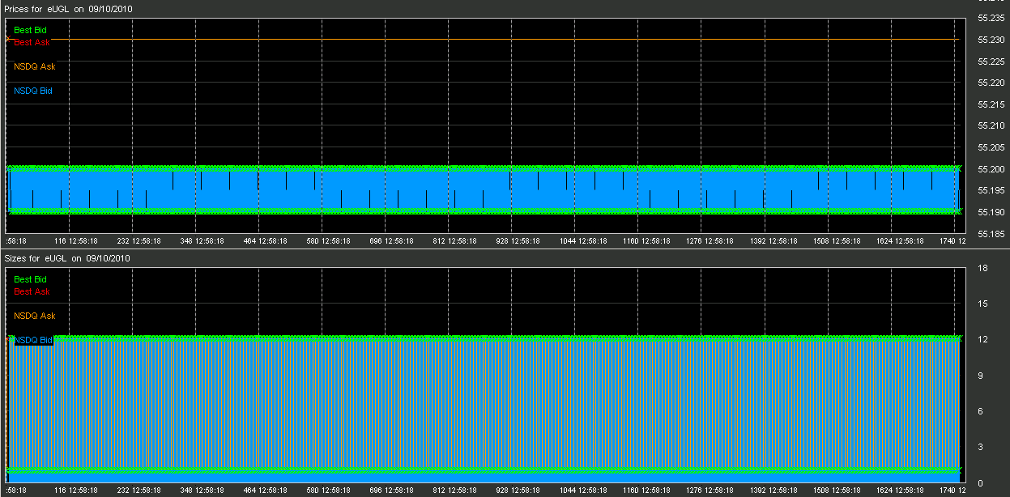Click the 0 label on the Sizes y-axis

click(980, 483)
